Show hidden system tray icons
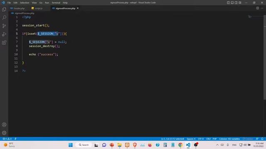The image size is (266, 149). tap(217, 145)
